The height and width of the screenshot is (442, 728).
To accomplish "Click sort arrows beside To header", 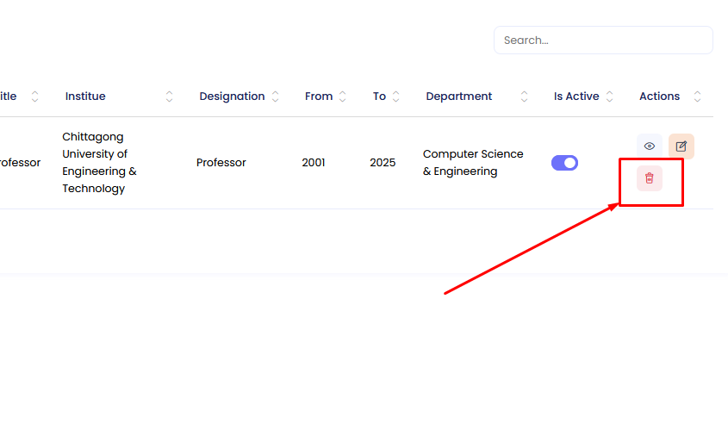I will pos(396,96).
